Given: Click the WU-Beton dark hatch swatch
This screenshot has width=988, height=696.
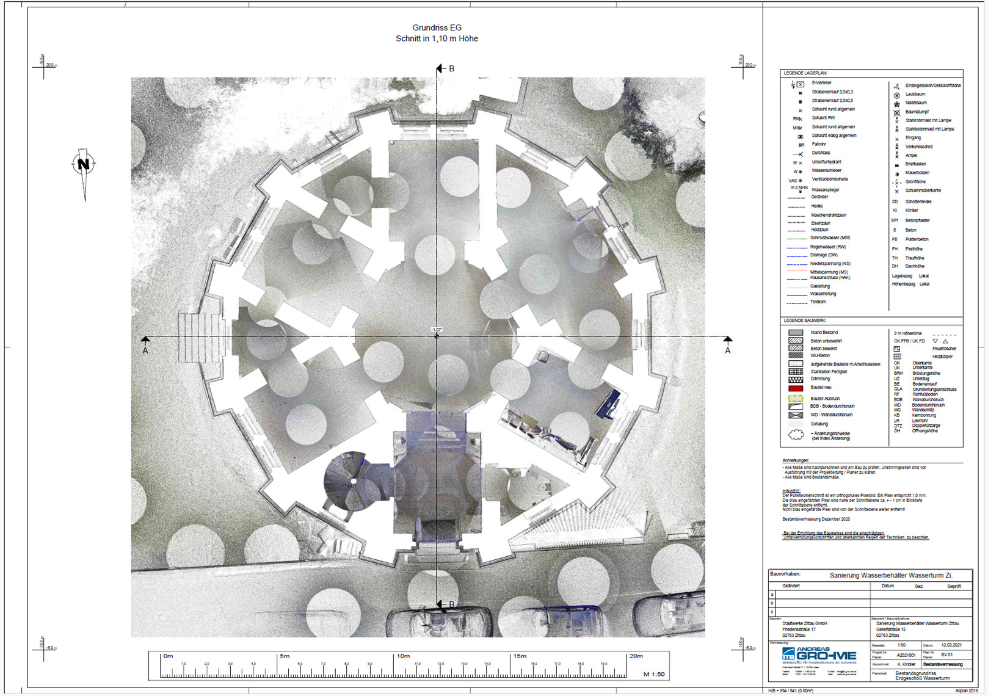Looking at the screenshot, I should [796, 355].
